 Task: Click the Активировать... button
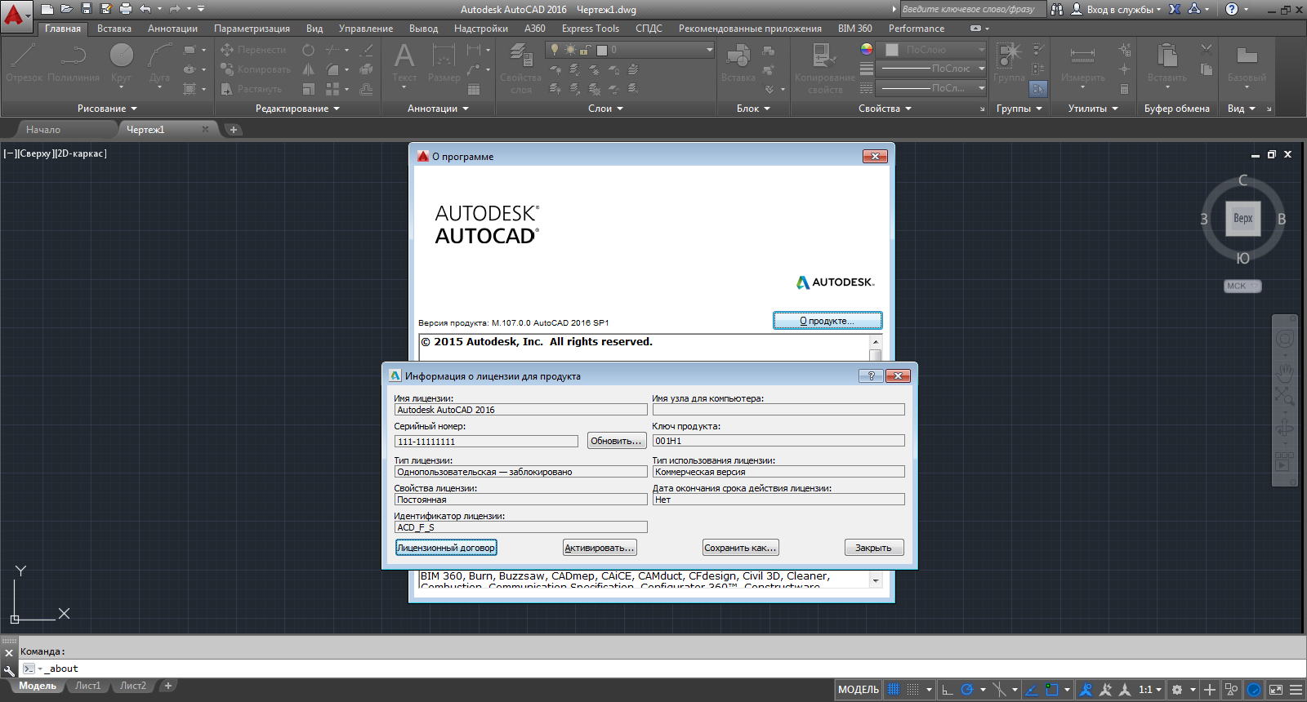click(600, 548)
